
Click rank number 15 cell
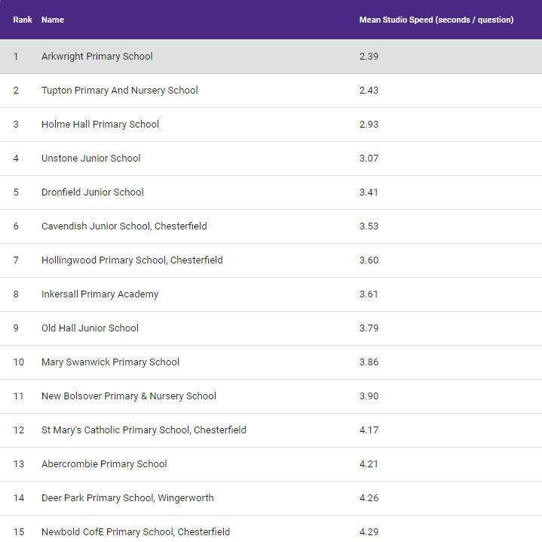pyautogui.click(x=19, y=531)
